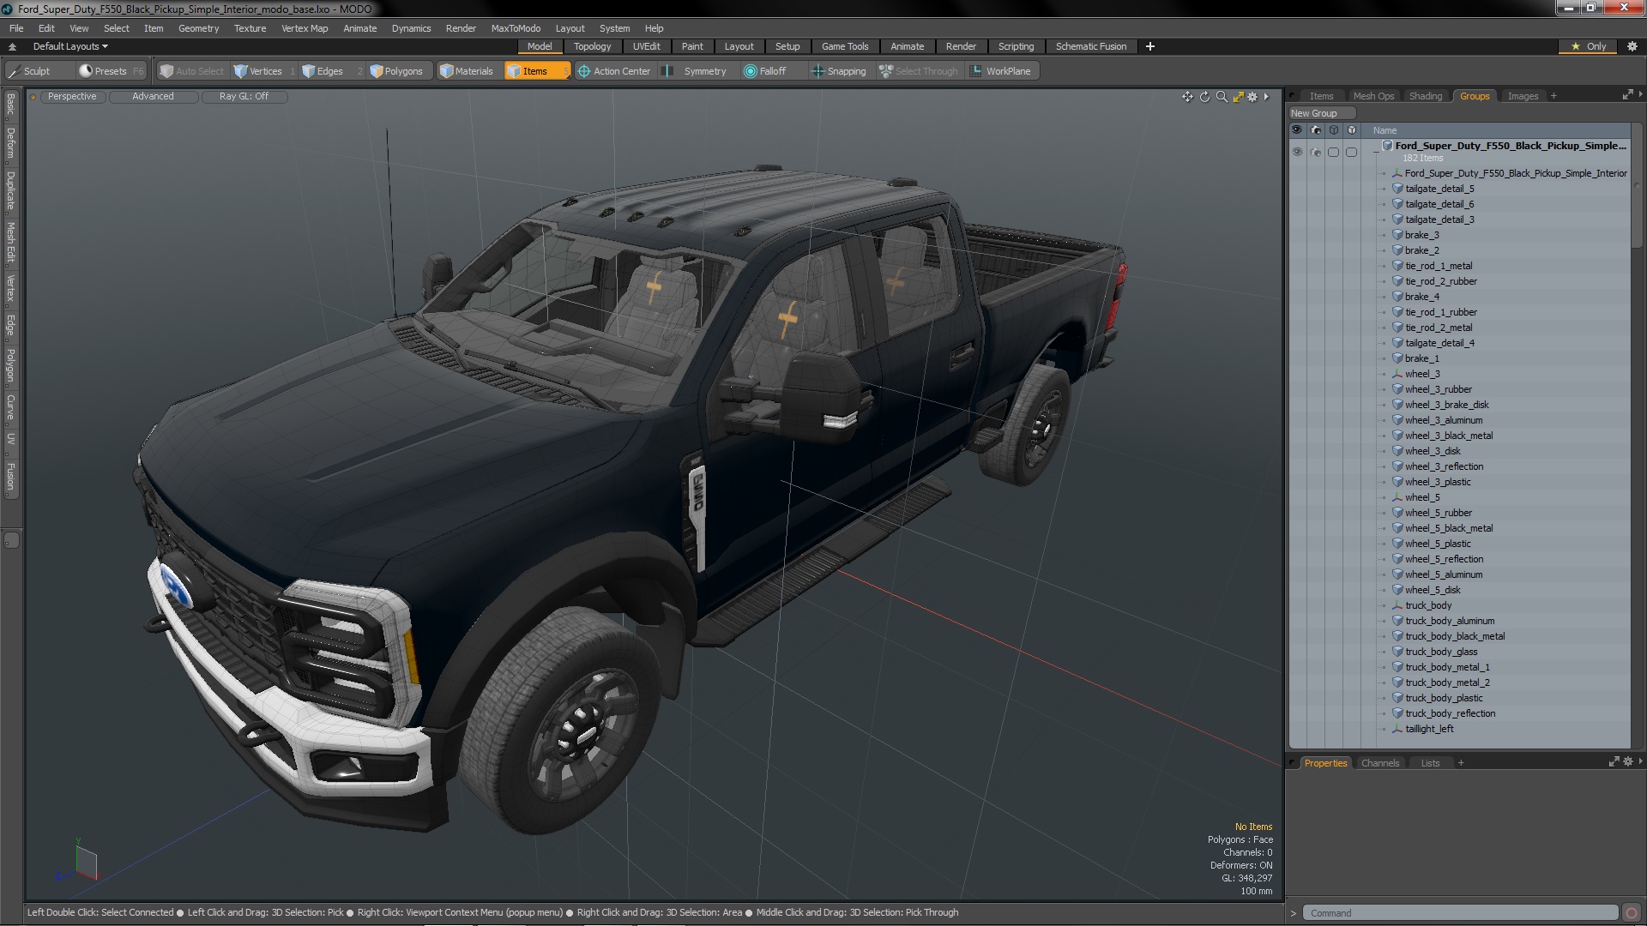Add tab beside Lists in Properties panel
Viewport: 1647px width, 926px height.
pyautogui.click(x=1461, y=763)
